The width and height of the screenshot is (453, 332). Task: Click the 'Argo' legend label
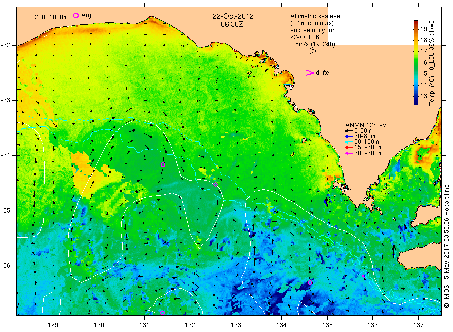pos(88,15)
